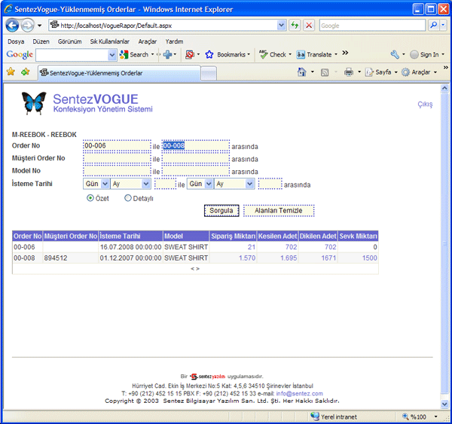Click the Stop loading red X icon

(309, 26)
